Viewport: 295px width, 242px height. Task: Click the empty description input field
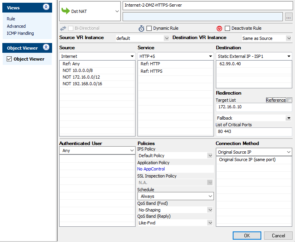203,17
